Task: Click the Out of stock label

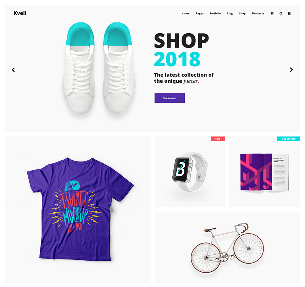Action: click(x=288, y=139)
